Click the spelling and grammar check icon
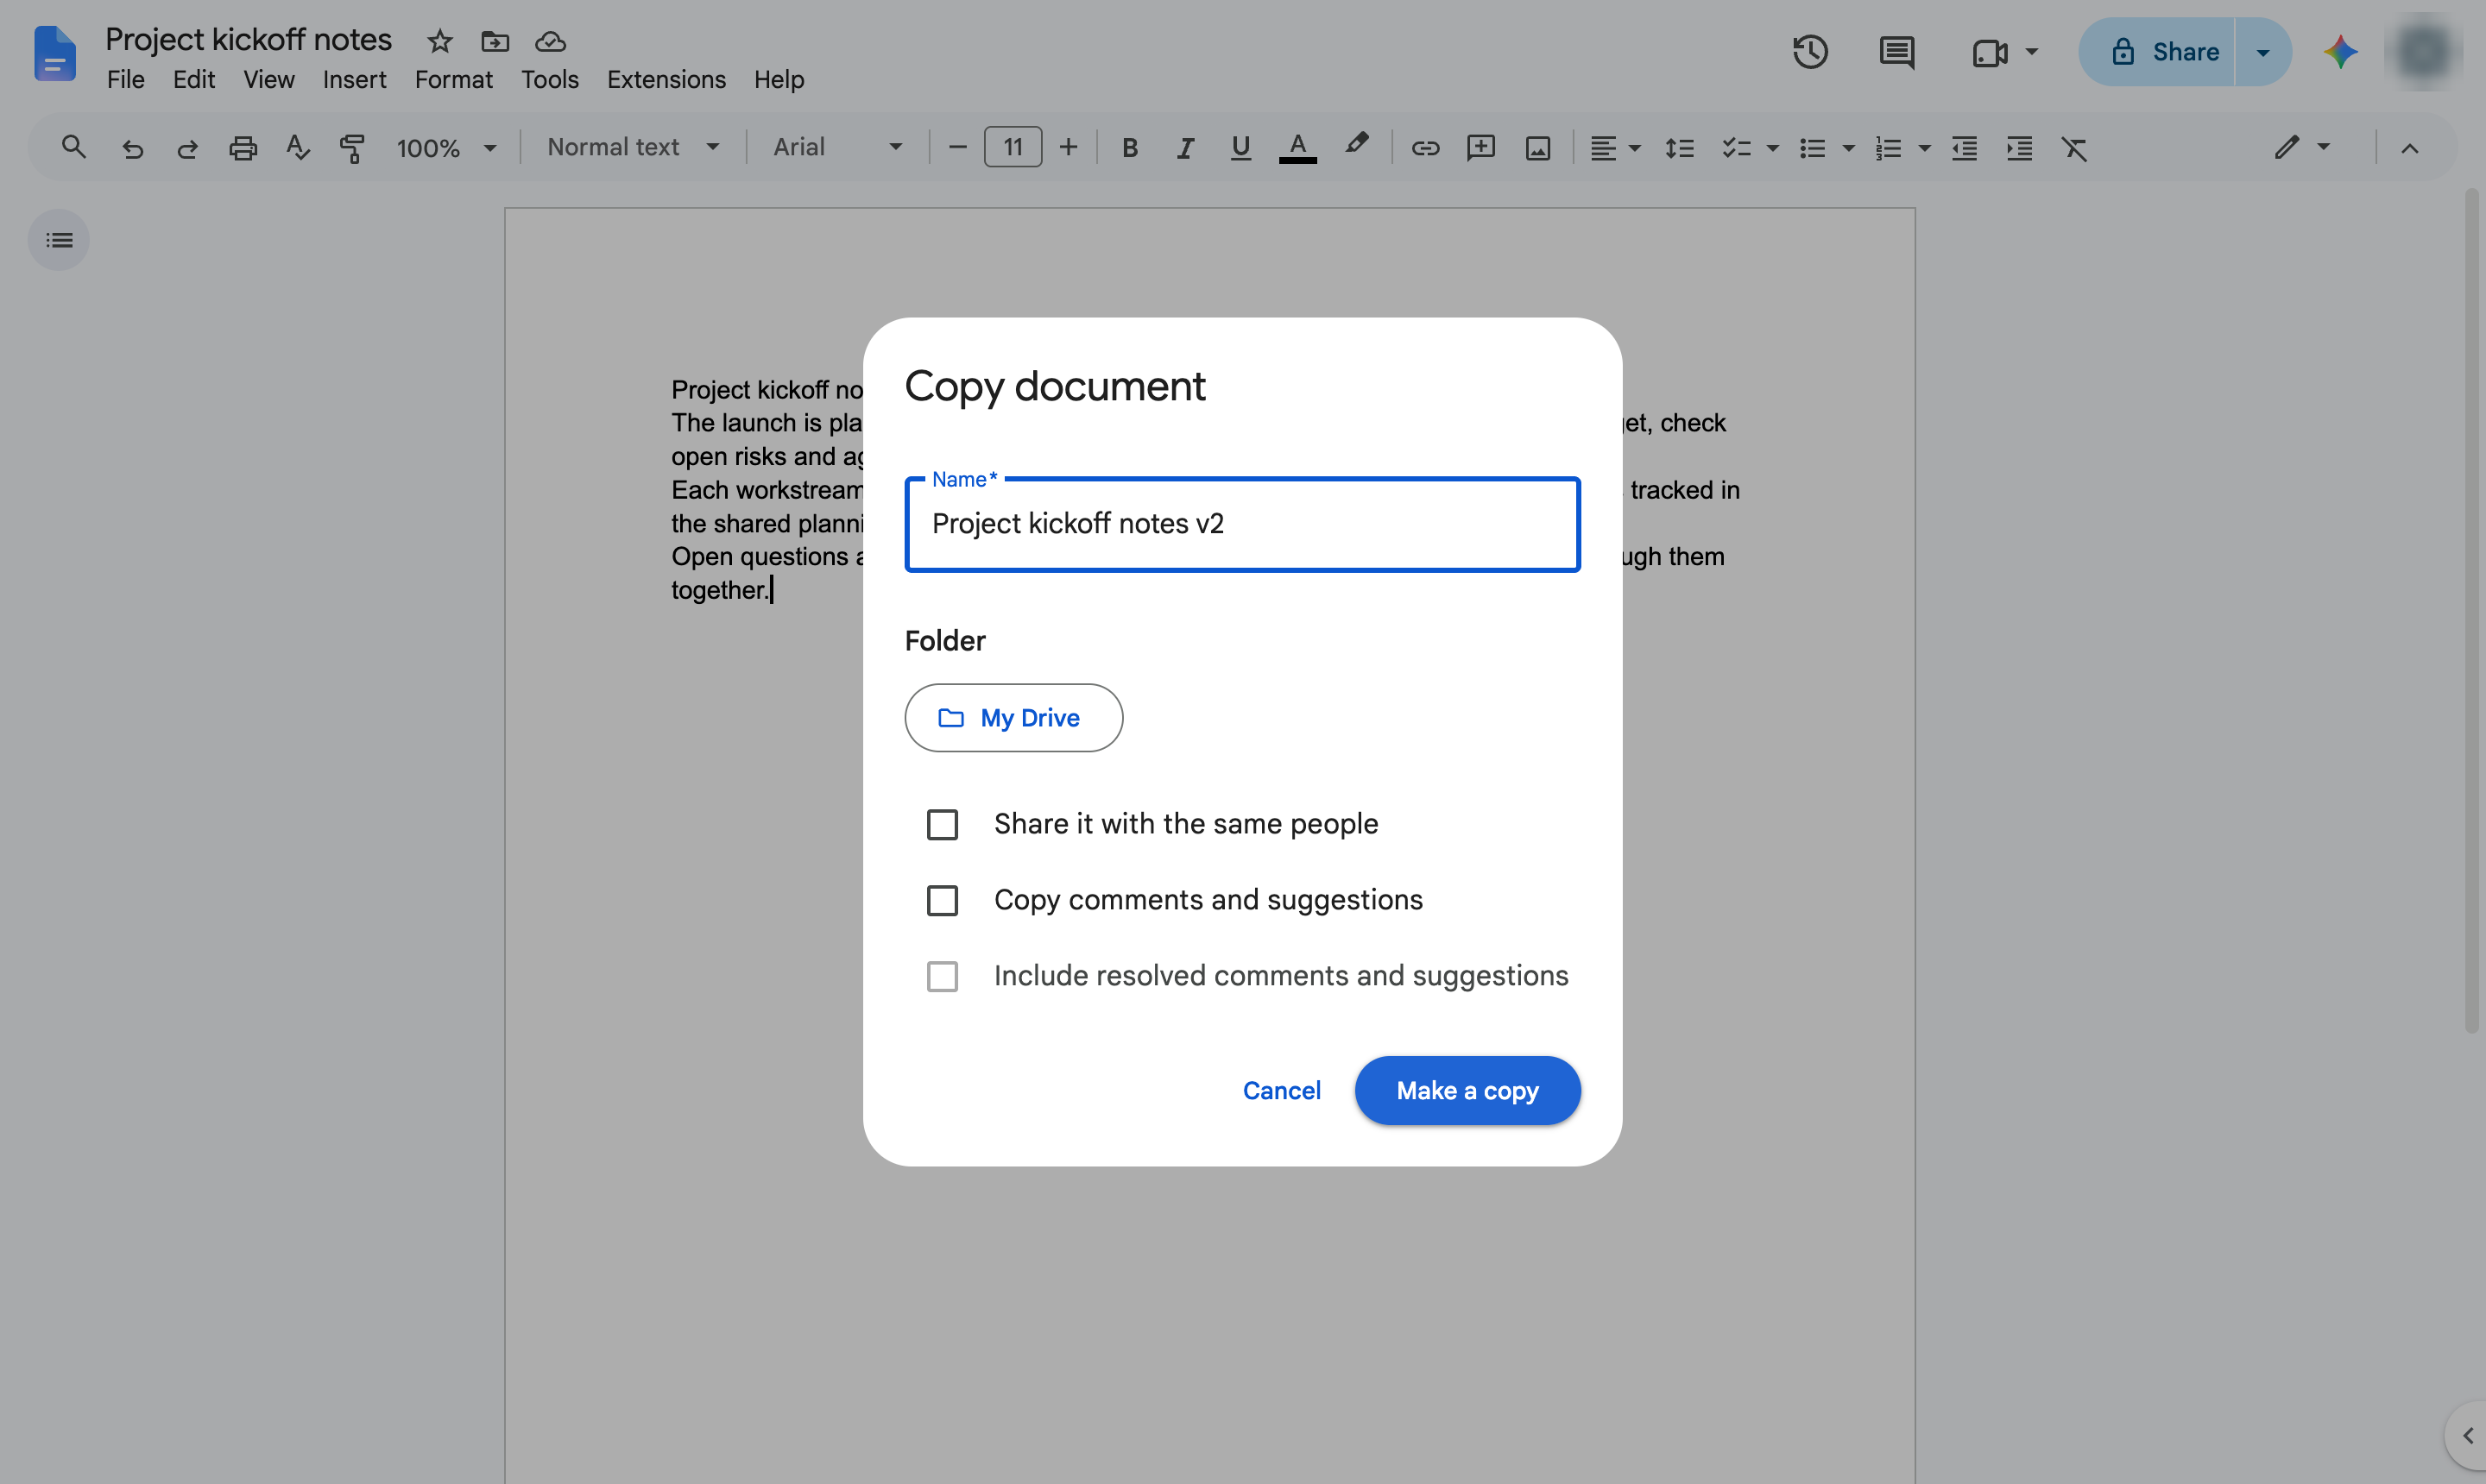The height and width of the screenshot is (1484, 2486). click(297, 148)
